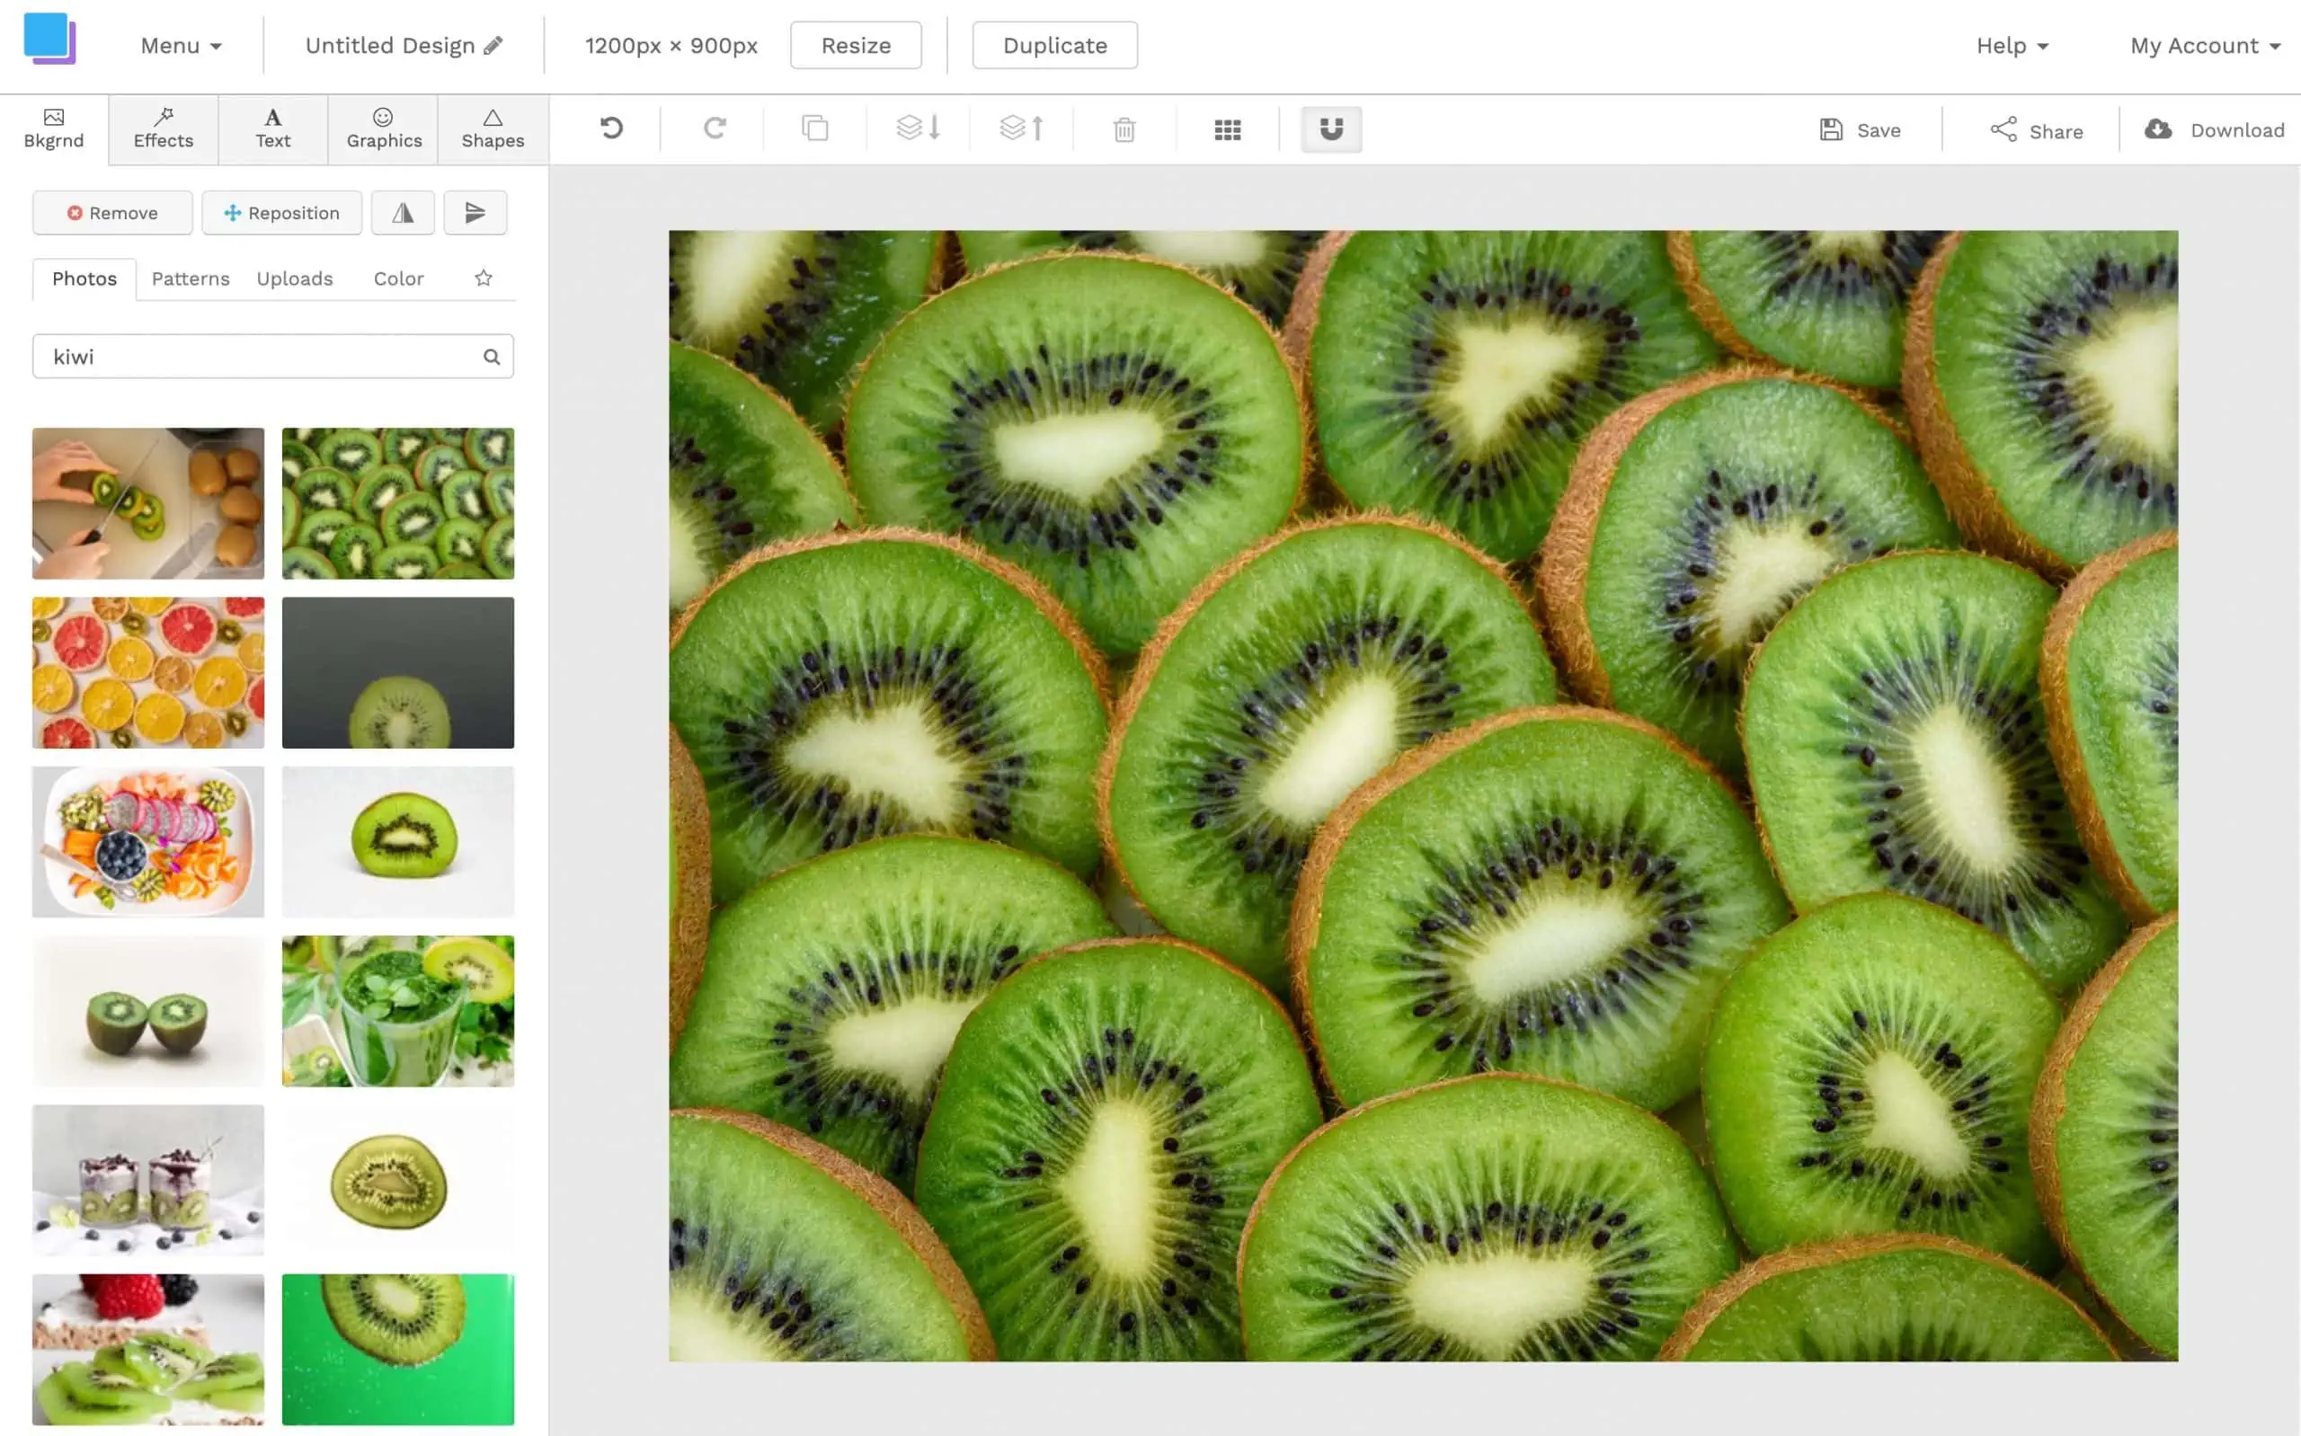Image resolution: width=2301 pixels, height=1436 pixels.
Task: Open the Graphics panel
Action: pyautogui.click(x=382, y=128)
